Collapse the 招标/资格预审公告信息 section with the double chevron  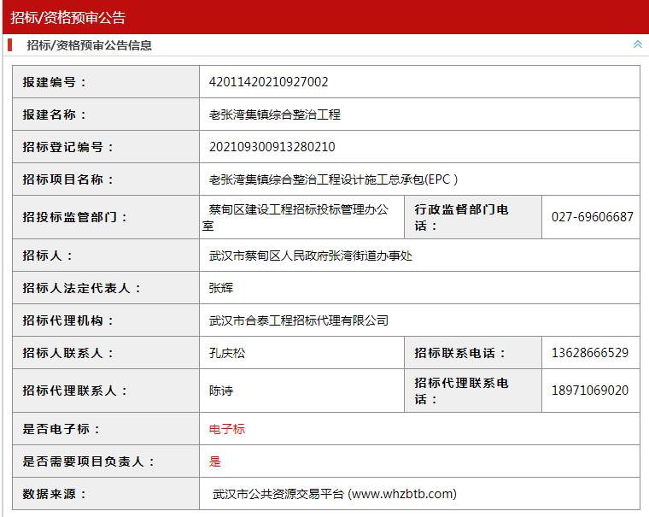(x=637, y=44)
